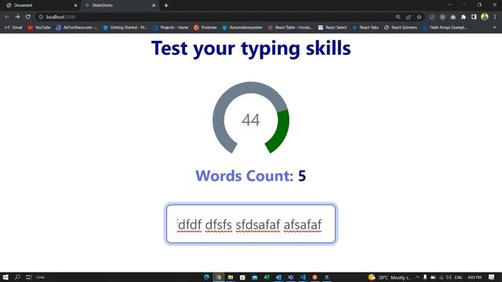Open the React Select bookmark
This screenshot has width=502, height=282.
[x=333, y=27]
